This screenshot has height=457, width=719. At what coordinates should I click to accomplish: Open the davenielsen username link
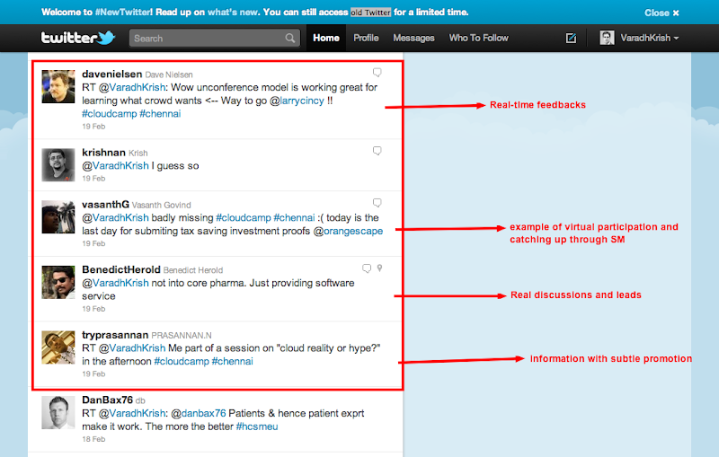click(111, 74)
